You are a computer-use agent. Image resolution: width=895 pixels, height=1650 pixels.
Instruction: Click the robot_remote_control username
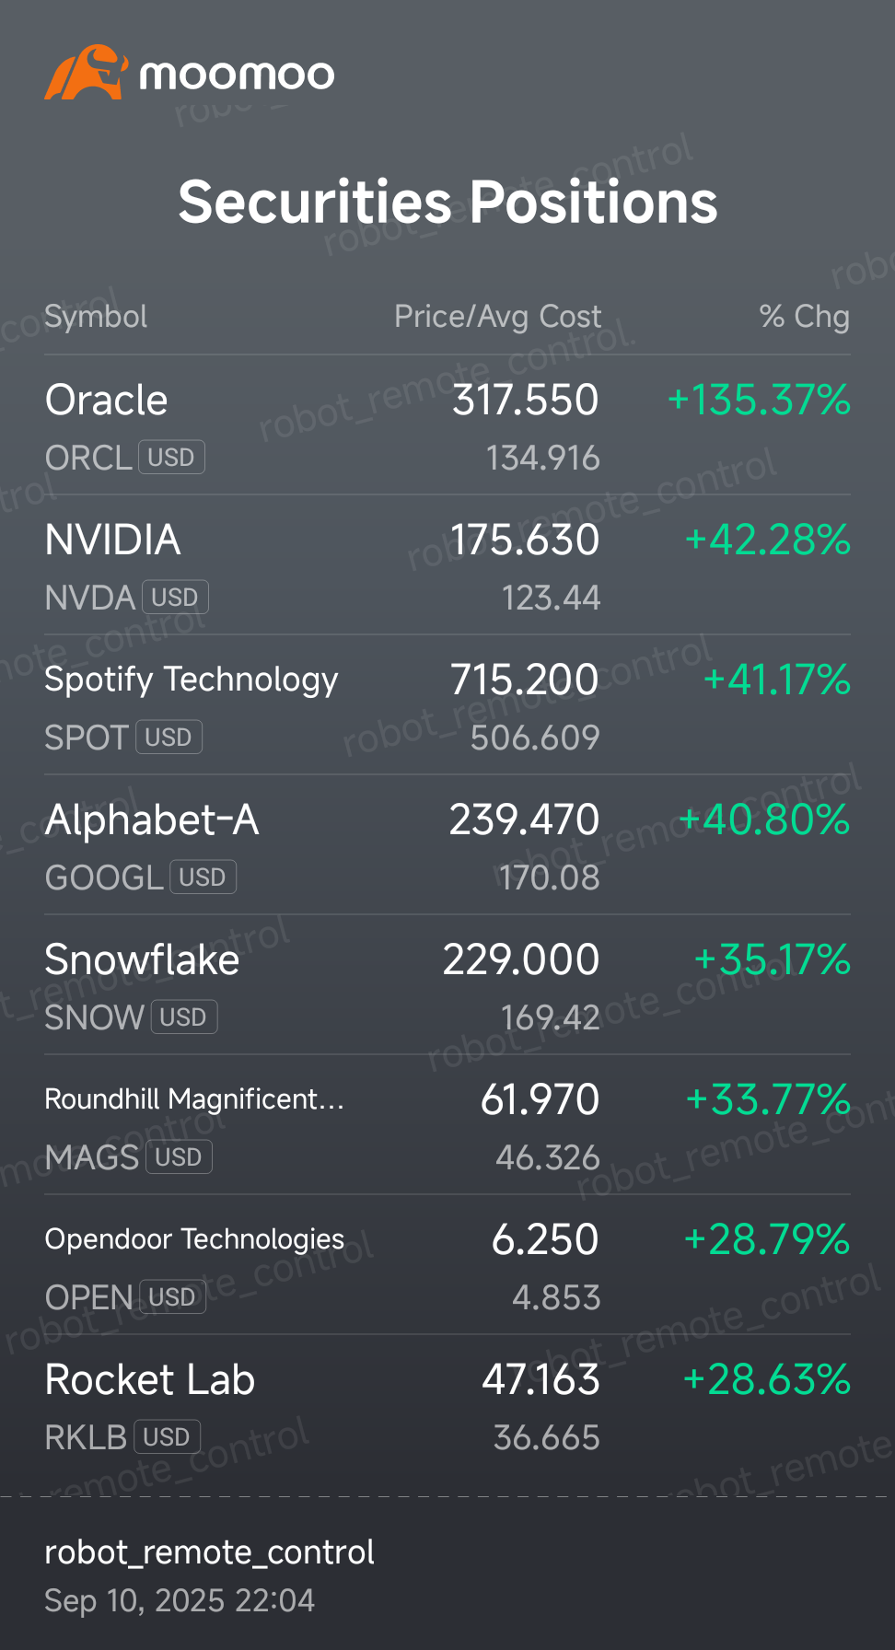(x=209, y=1552)
